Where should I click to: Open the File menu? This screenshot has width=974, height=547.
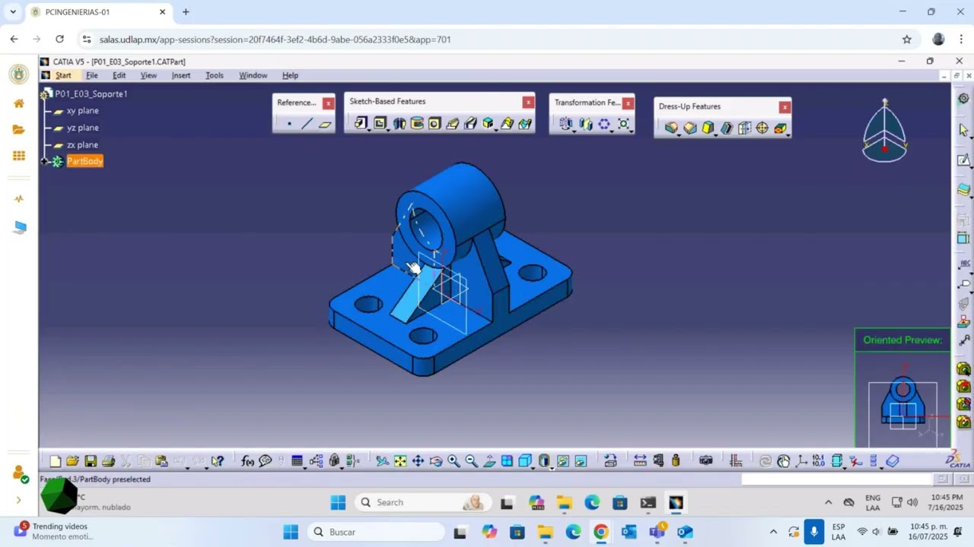point(91,75)
